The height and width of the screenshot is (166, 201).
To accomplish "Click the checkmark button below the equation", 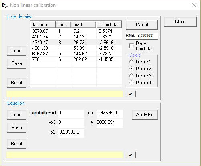I will (x=130, y=155).
